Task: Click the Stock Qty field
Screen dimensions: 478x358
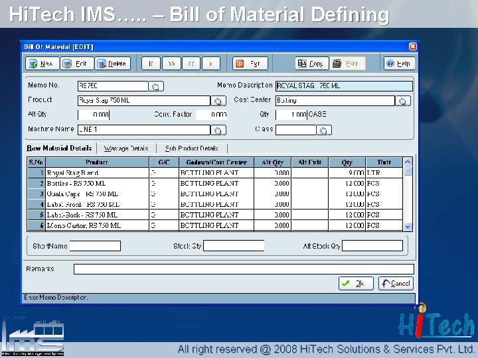Action: [234, 246]
